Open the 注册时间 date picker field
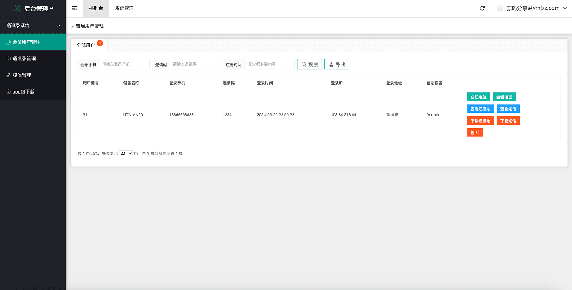This screenshot has width=572, height=290. 269,64
